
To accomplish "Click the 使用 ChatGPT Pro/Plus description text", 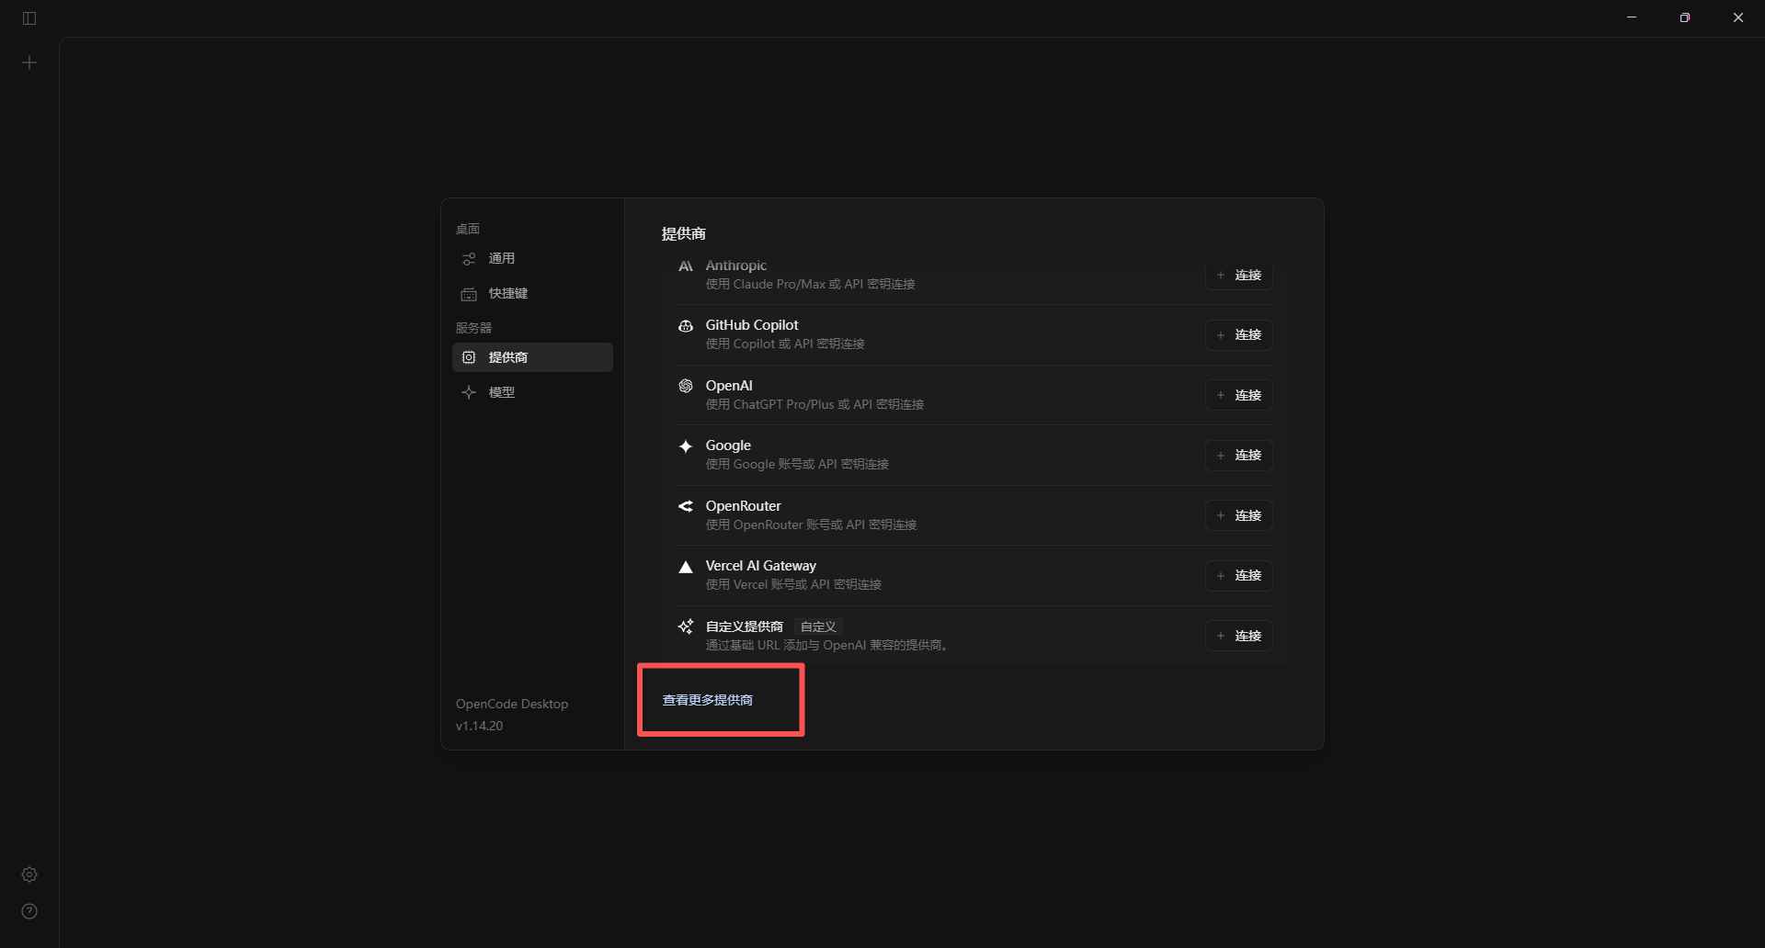I will click(814, 404).
